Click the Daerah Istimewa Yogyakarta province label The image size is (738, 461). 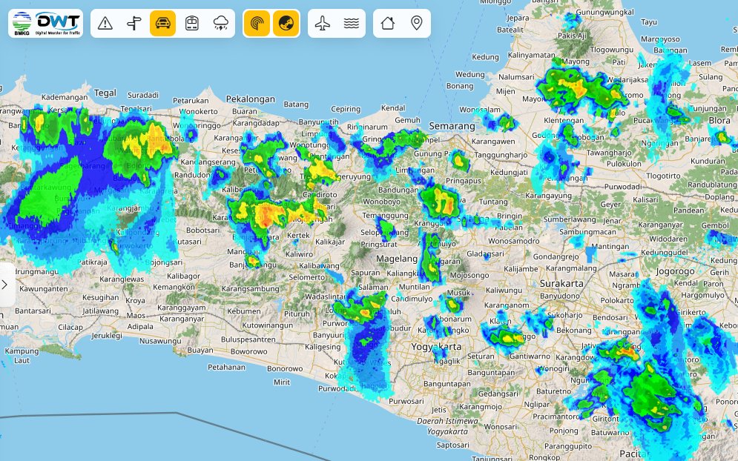pyautogui.click(x=447, y=426)
